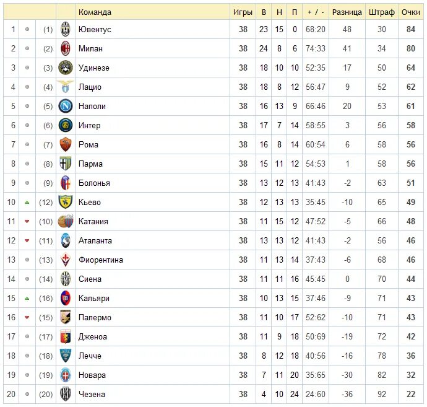
Task: Click the green up arrow beside Кальяри
Action: point(27,299)
